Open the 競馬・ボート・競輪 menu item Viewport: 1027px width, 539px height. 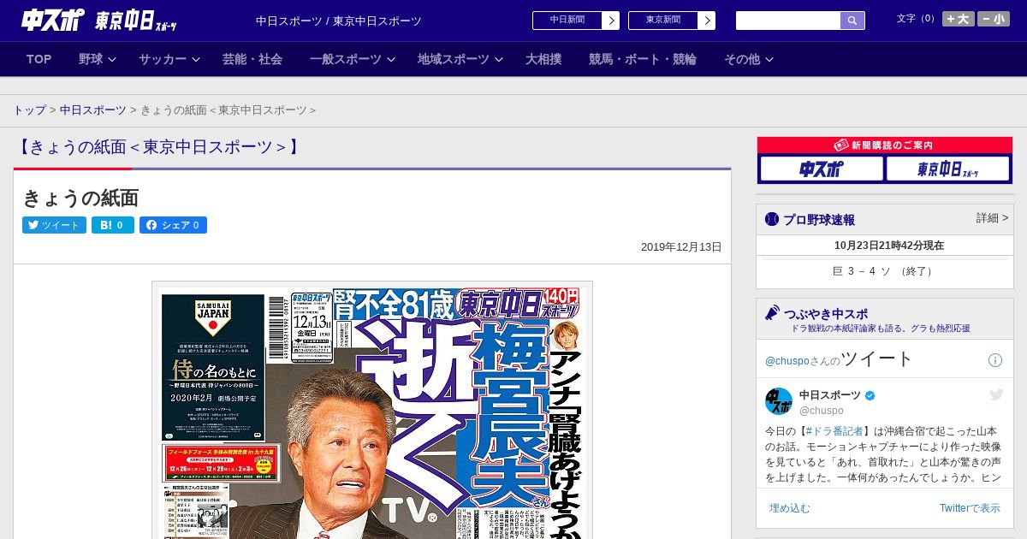643,59
